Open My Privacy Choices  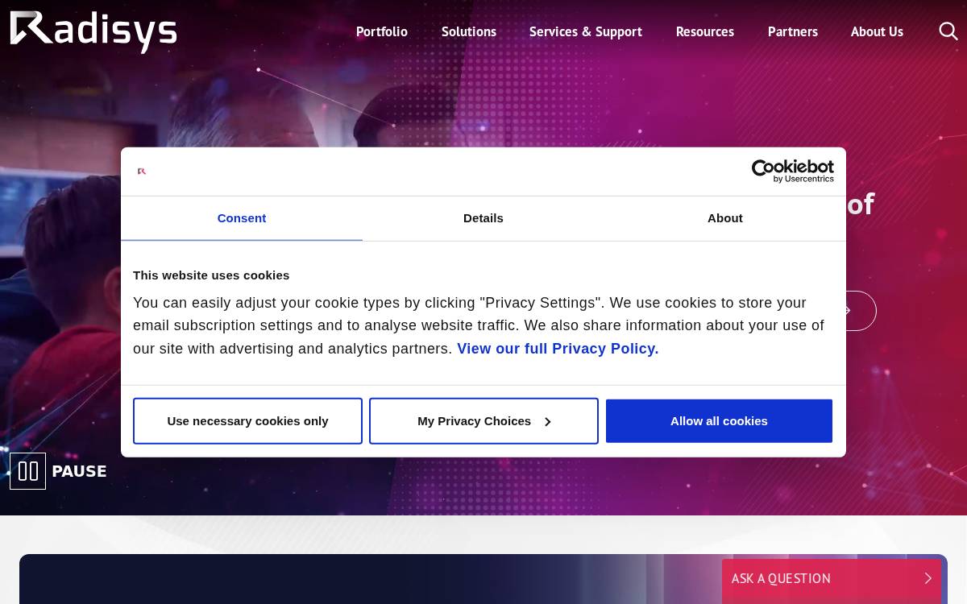point(483,421)
